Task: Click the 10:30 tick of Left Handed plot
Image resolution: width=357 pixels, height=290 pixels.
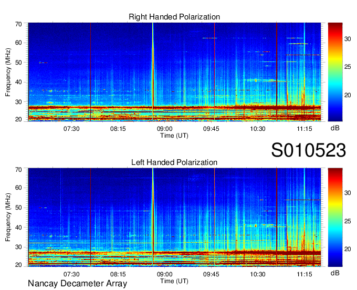Action: pos(258,274)
